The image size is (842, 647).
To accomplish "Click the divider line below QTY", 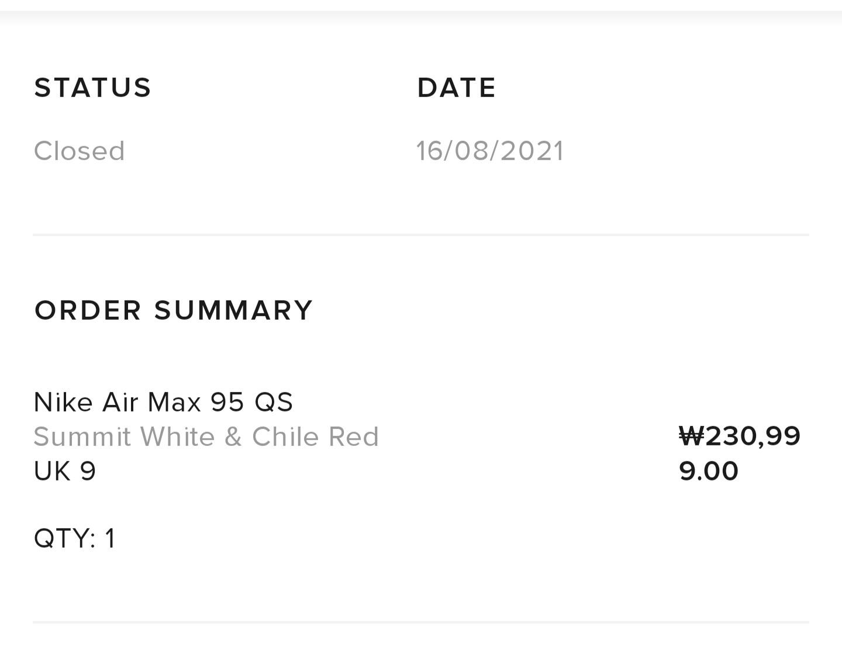I will click(421, 622).
